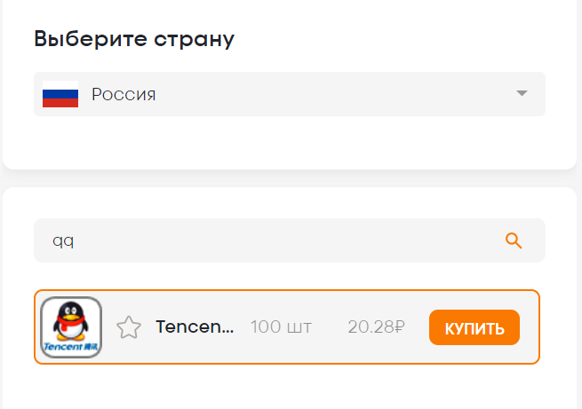Click the Выберите страну heading
This screenshot has width=582, height=409.
(x=134, y=39)
